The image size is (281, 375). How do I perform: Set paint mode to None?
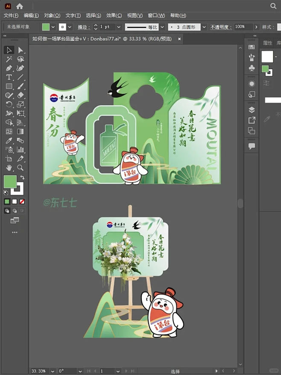tap(22, 201)
